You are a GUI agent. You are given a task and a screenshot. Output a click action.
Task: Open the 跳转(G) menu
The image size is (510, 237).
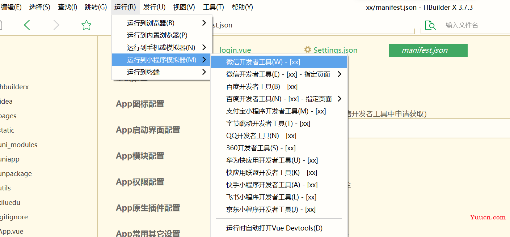click(x=96, y=7)
